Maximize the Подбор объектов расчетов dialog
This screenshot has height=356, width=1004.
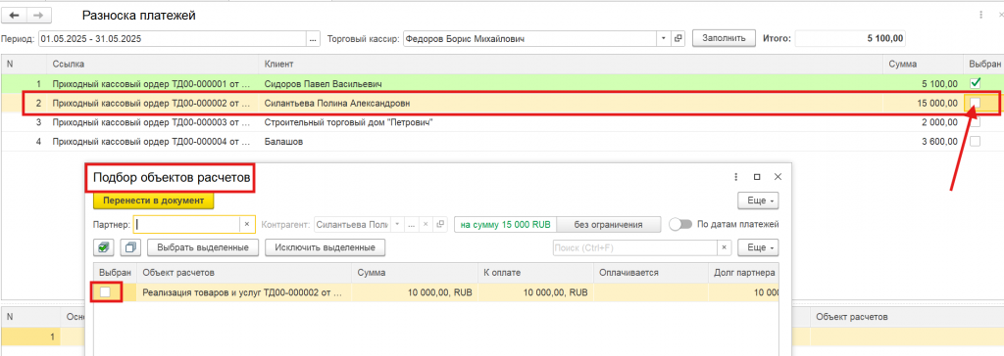coord(757,177)
